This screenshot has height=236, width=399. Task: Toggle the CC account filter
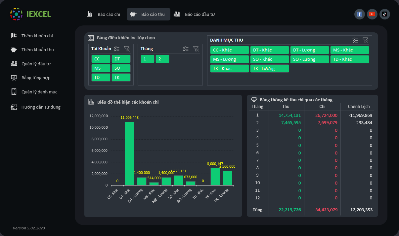point(101,59)
